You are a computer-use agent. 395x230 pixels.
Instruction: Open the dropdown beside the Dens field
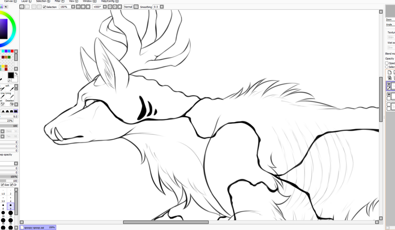tap(2, 131)
